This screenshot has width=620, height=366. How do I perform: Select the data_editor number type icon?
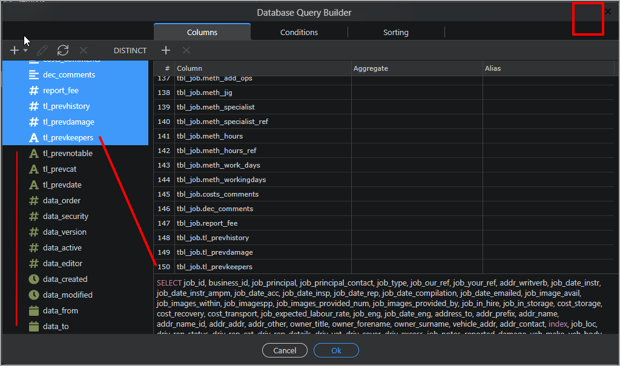(34, 264)
